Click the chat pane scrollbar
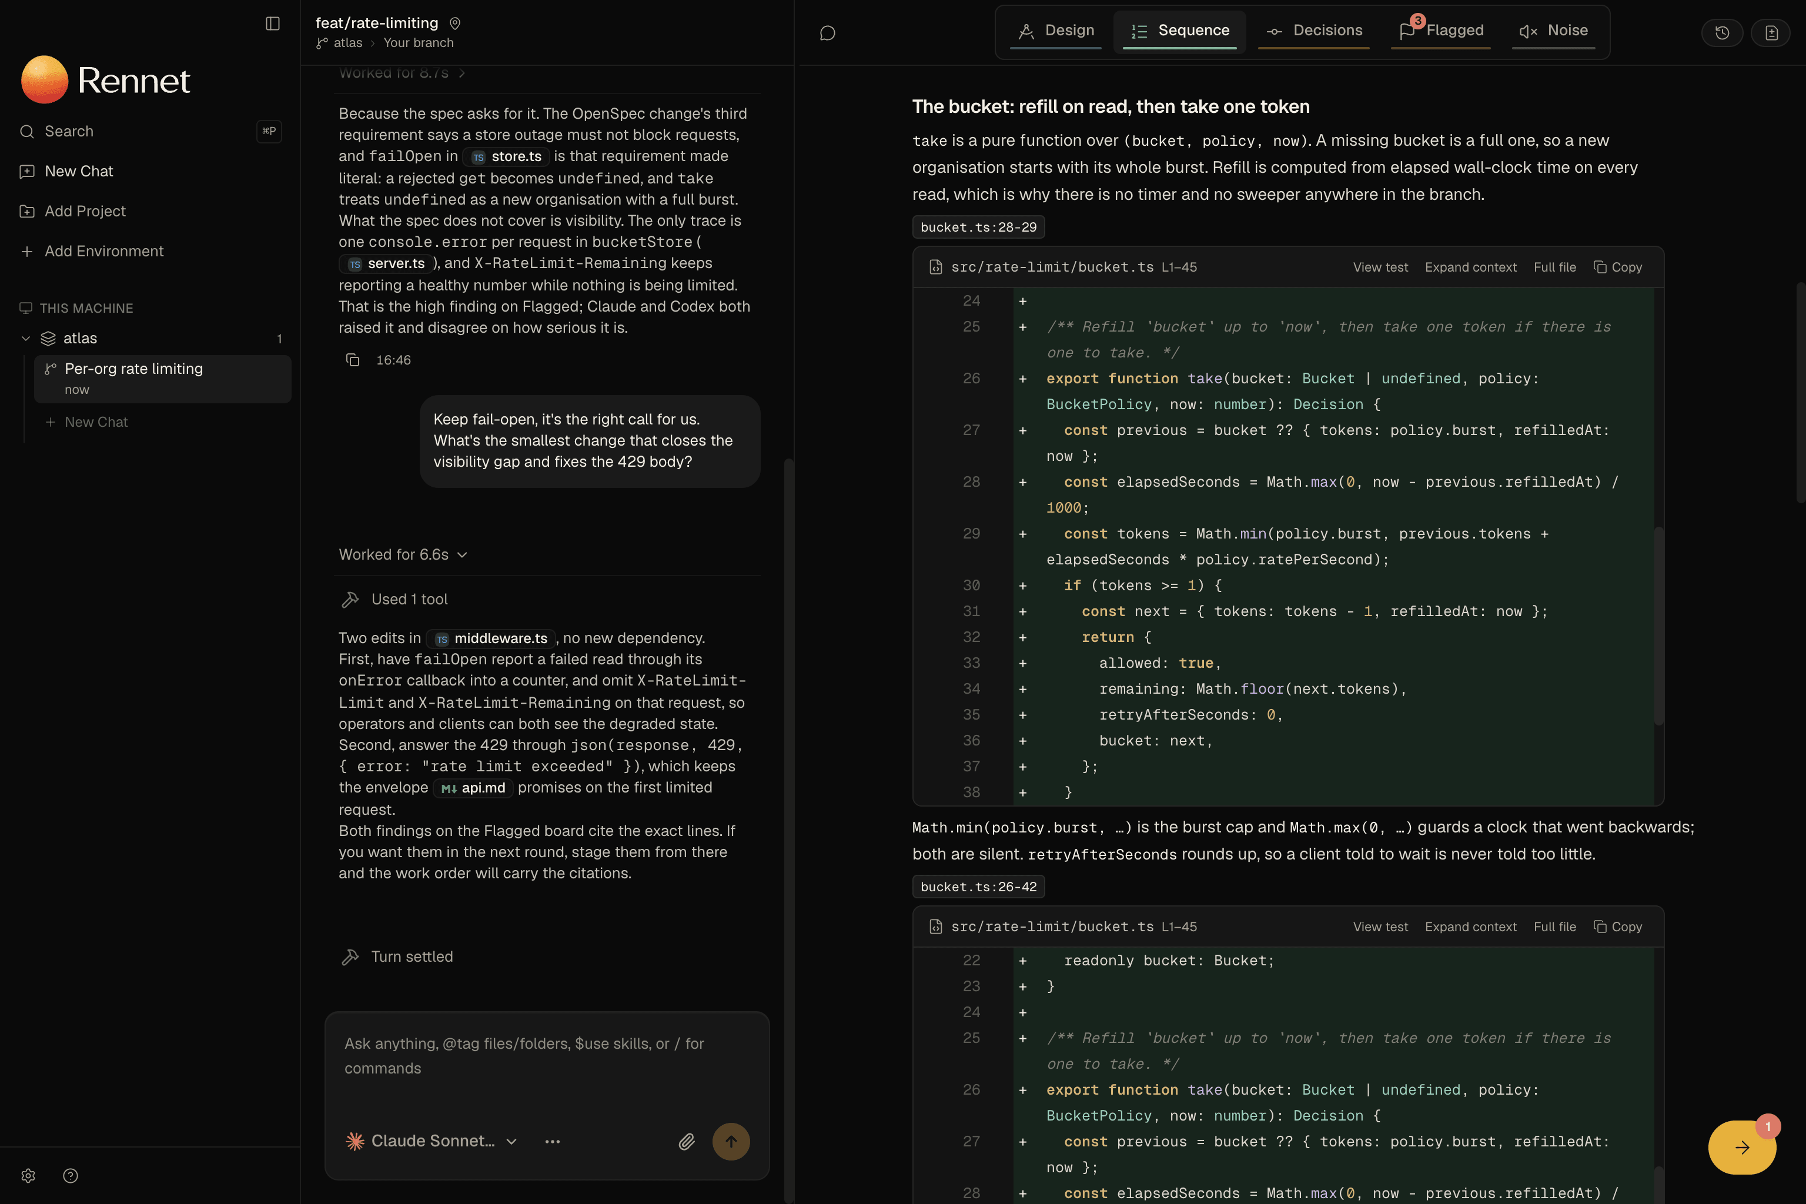This screenshot has width=1806, height=1204. 788,830
